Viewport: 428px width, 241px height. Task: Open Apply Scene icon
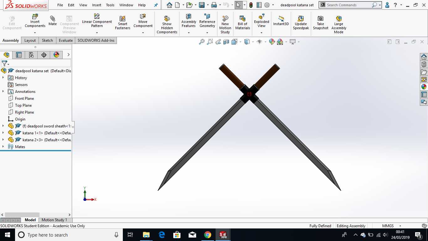coord(280,42)
